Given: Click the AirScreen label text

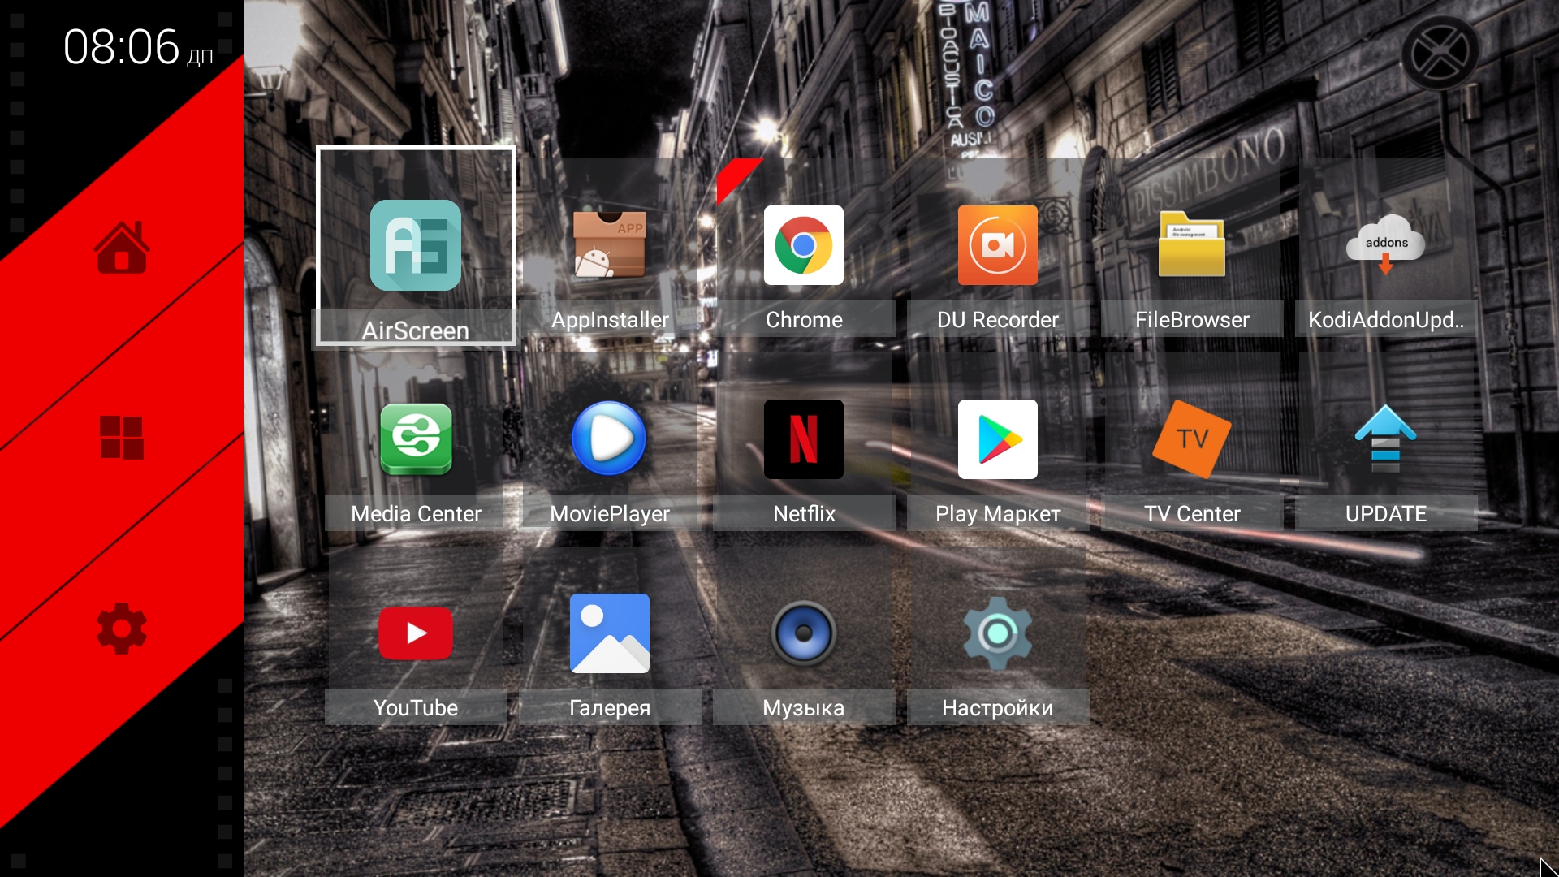Looking at the screenshot, I should (416, 331).
